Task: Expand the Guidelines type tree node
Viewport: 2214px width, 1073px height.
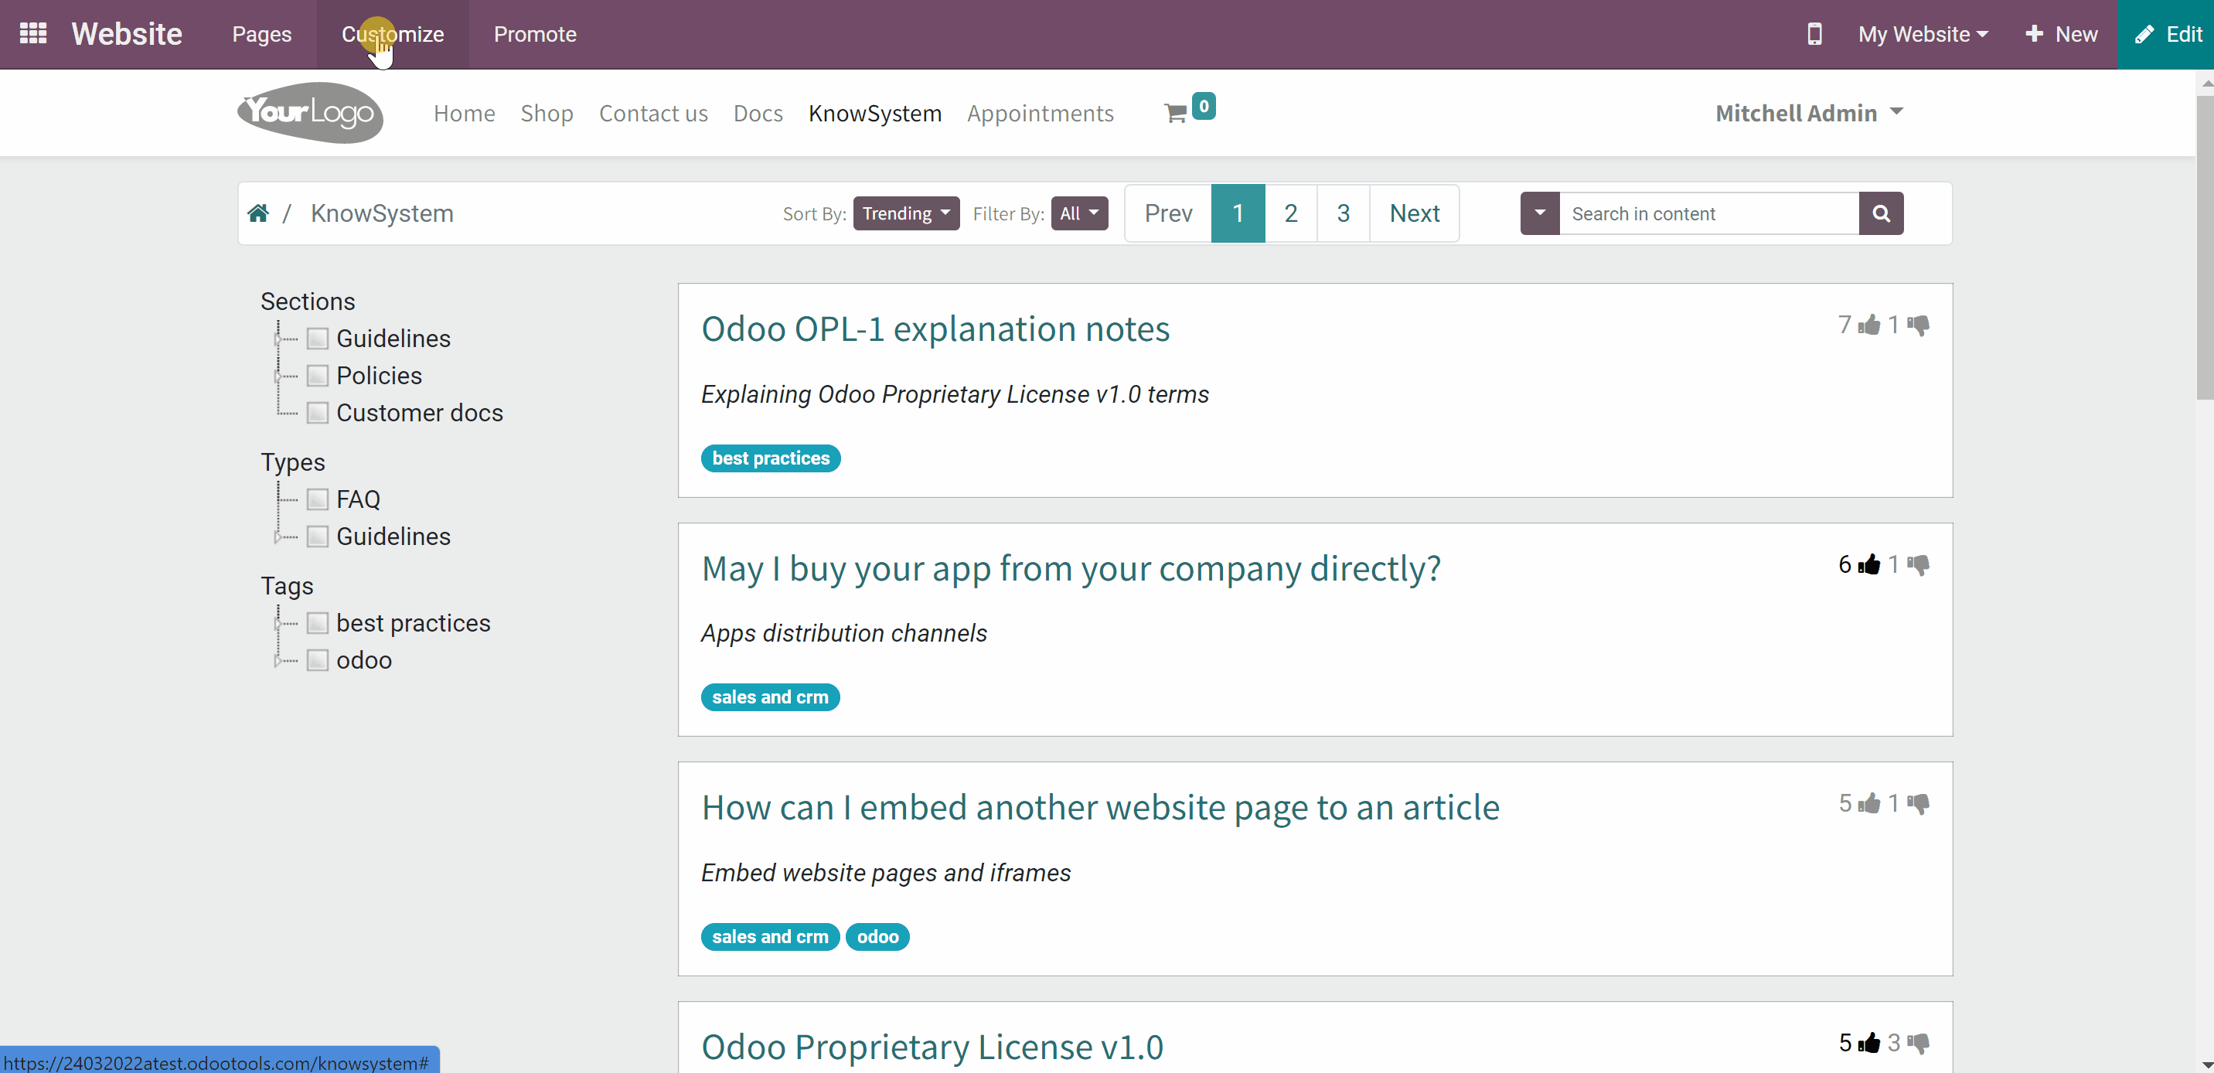Action: click(x=277, y=537)
